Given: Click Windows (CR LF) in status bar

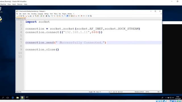Looking at the screenshot, I should pos(139,92).
